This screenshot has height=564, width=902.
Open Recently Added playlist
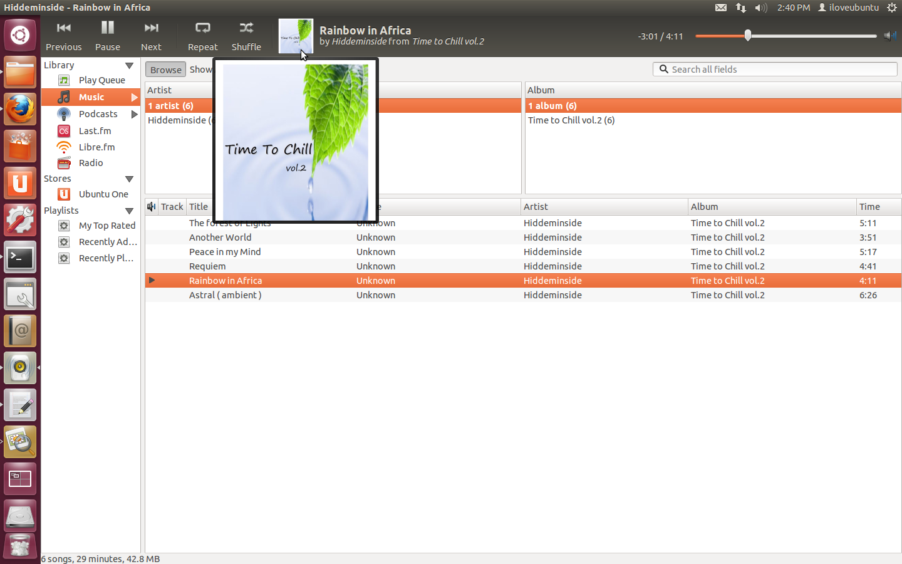108,242
